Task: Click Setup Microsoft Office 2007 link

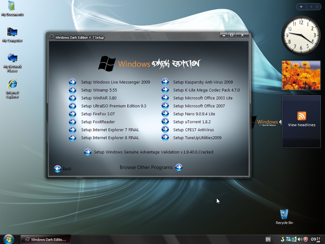Action: point(199,106)
